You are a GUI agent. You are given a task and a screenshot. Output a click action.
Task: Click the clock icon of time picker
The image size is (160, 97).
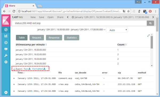[73, 17]
